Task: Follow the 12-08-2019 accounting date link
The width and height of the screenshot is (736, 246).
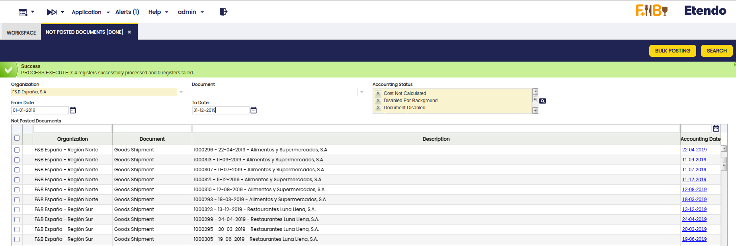Action: point(695,190)
